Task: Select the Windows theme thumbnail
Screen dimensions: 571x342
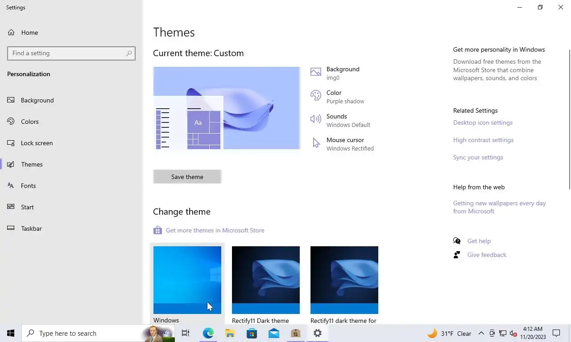Action: pyautogui.click(x=187, y=280)
